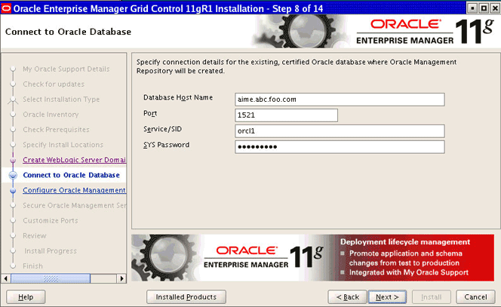Click the Finish step text
Viewport: 501px width, 307px height.
click(32, 266)
